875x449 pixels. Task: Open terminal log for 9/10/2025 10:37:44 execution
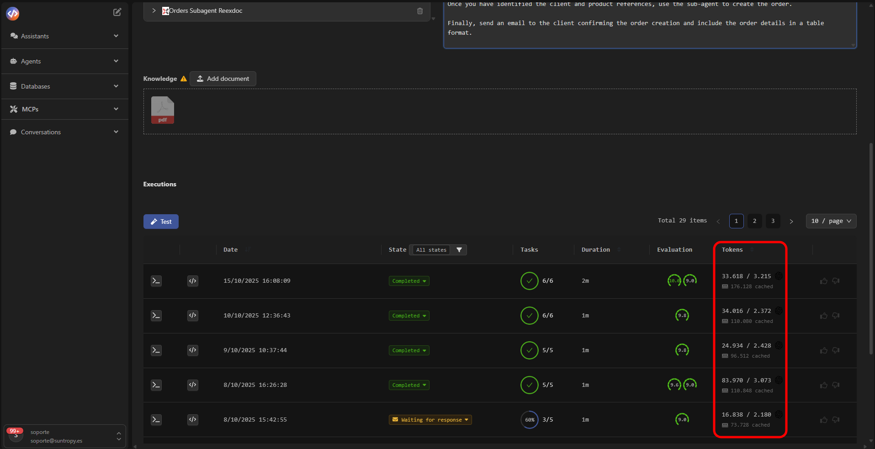point(156,350)
